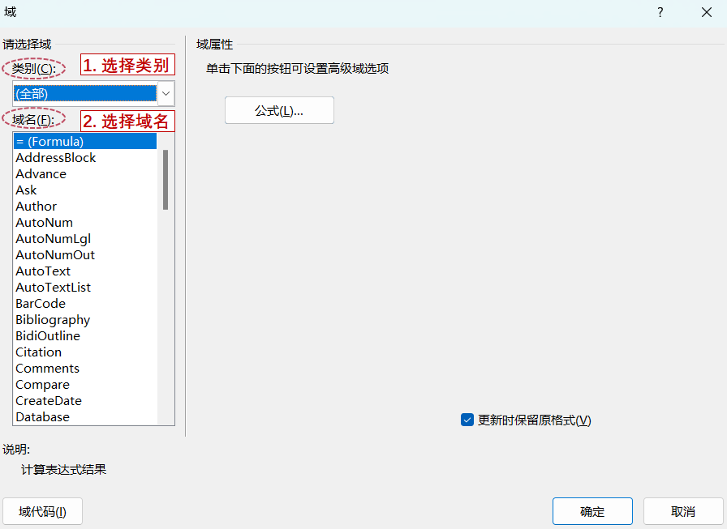Screen dimensions: 727x529
Task: Choose the CreateDate field
Action: (49, 401)
